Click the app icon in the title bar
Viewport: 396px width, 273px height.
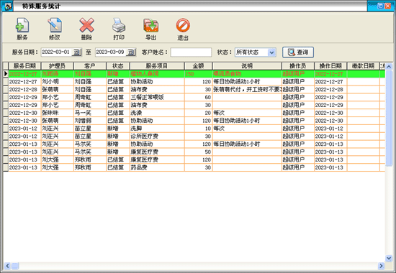pos(7,6)
